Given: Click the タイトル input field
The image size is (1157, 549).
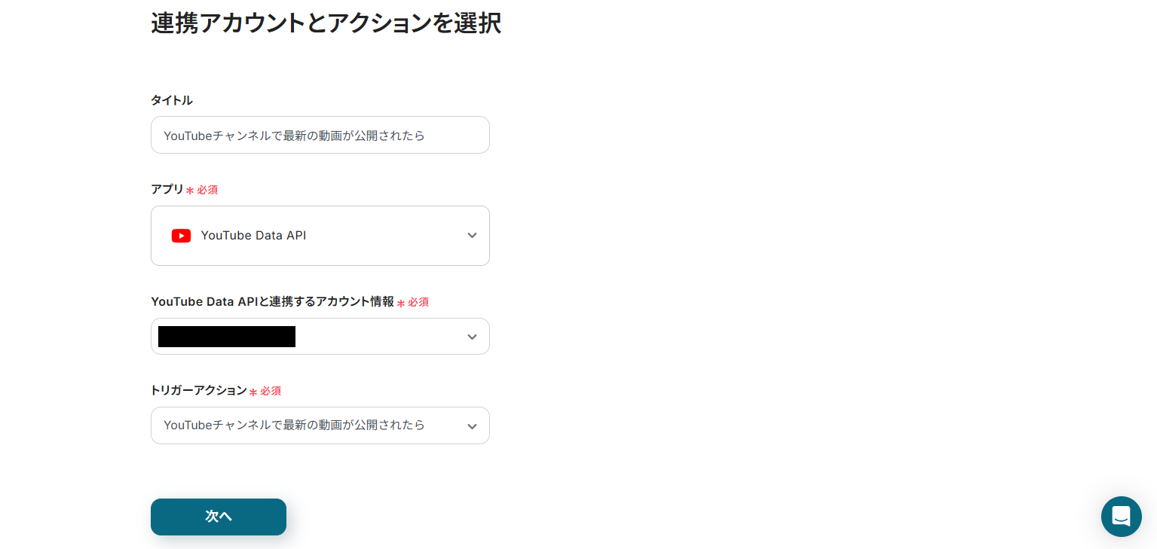Looking at the screenshot, I should (x=320, y=135).
